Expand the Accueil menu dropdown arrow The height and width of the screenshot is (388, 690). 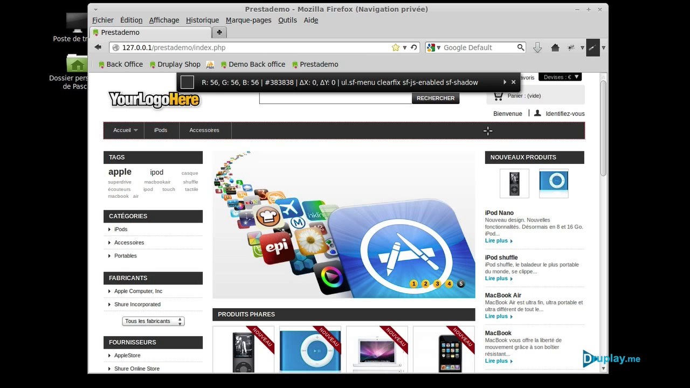[x=136, y=130]
